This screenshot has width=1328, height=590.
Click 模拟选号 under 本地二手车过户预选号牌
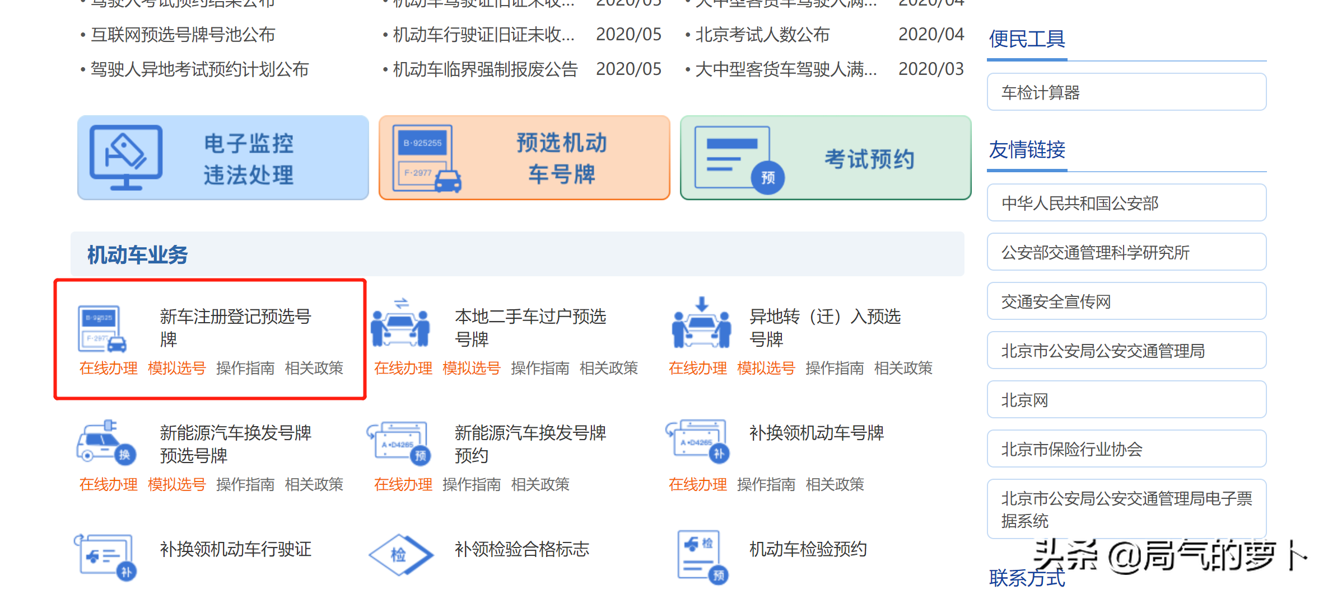[472, 369]
